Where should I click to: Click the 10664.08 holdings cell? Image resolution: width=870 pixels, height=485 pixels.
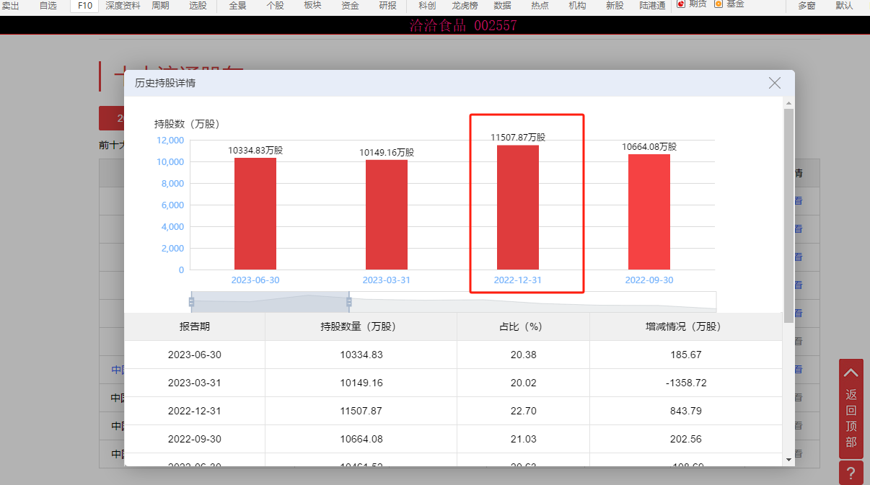(x=361, y=439)
